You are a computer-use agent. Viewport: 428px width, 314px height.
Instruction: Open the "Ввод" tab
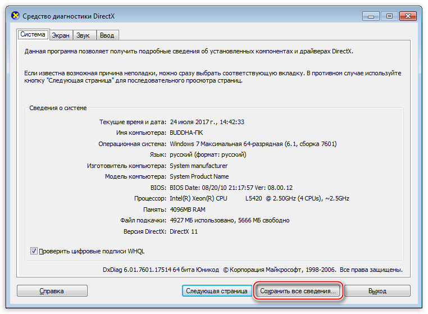pos(107,35)
